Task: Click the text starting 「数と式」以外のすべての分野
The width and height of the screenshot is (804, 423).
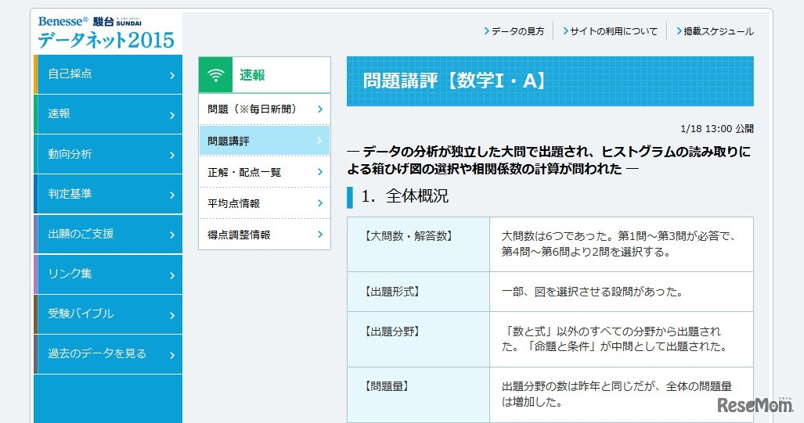Action: point(615,339)
